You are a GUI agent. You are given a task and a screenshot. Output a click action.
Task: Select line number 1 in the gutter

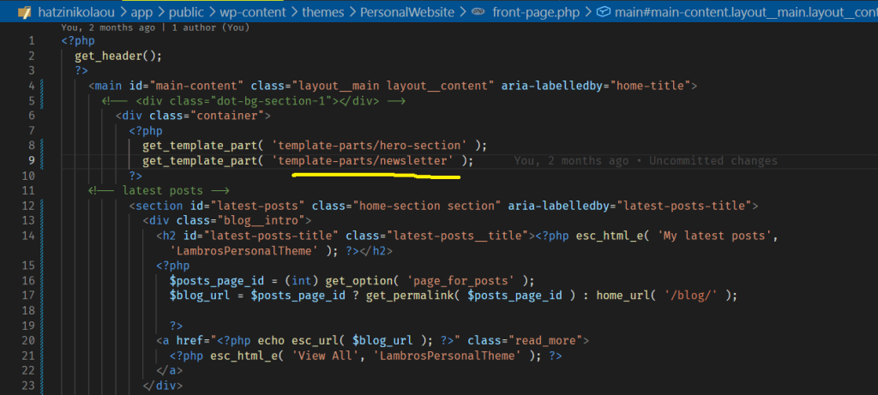(31, 41)
